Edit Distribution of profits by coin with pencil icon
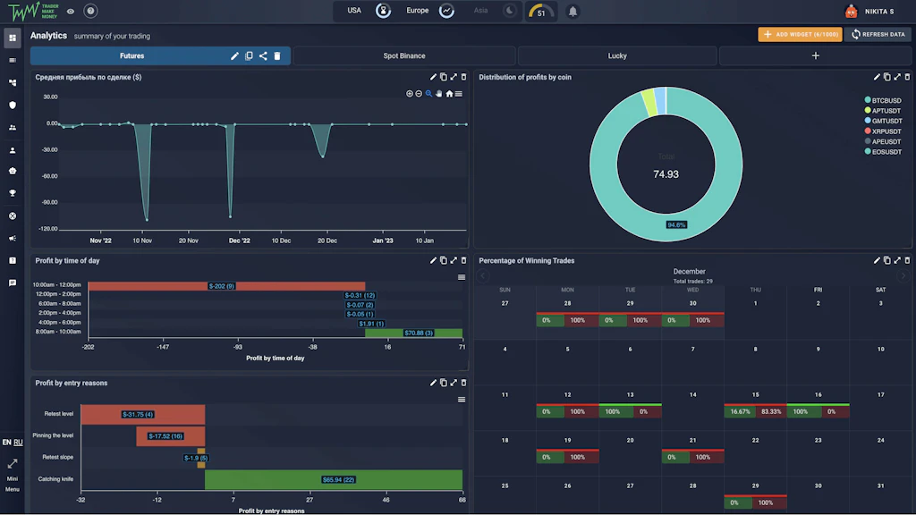The height and width of the screenshot is (515, 916). click(x=877, y=77)
